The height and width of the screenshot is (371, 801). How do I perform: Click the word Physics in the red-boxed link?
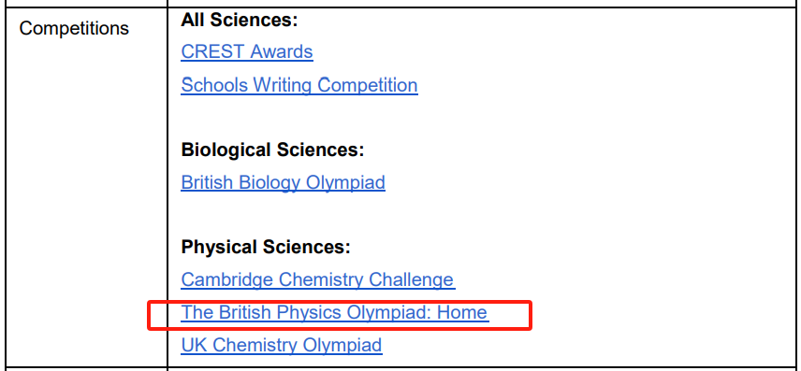click(x=311, y=312)
